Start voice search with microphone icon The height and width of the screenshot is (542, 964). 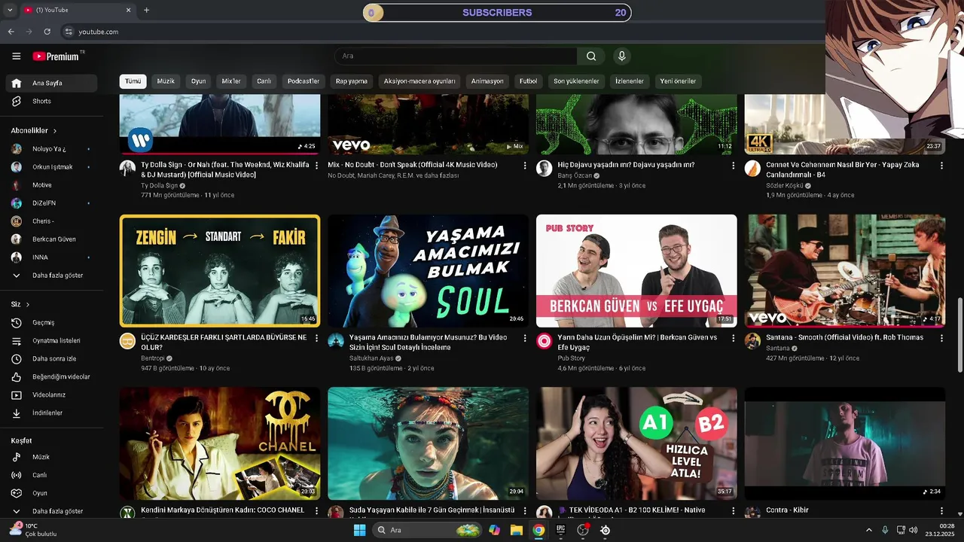coord(621,56)
